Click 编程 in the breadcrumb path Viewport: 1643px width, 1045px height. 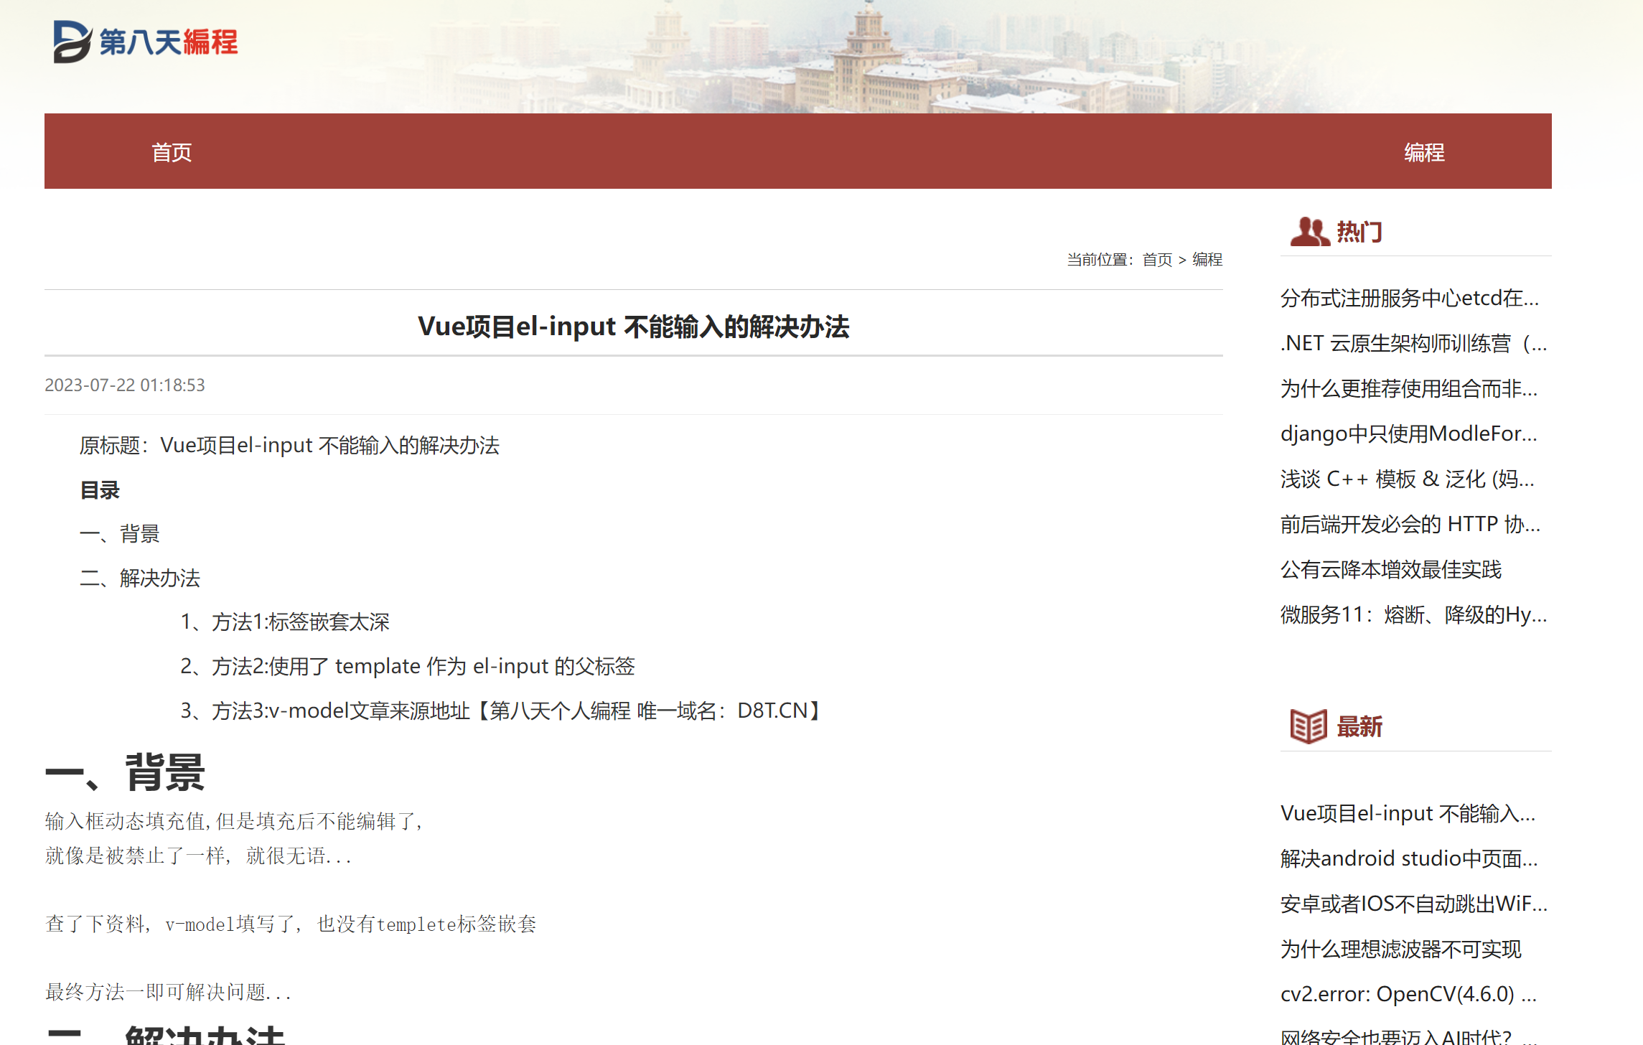pos(1207,260)
